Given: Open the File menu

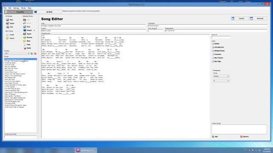Looking at the screenshot, I should pyautogui.click(x=5, y=8).
